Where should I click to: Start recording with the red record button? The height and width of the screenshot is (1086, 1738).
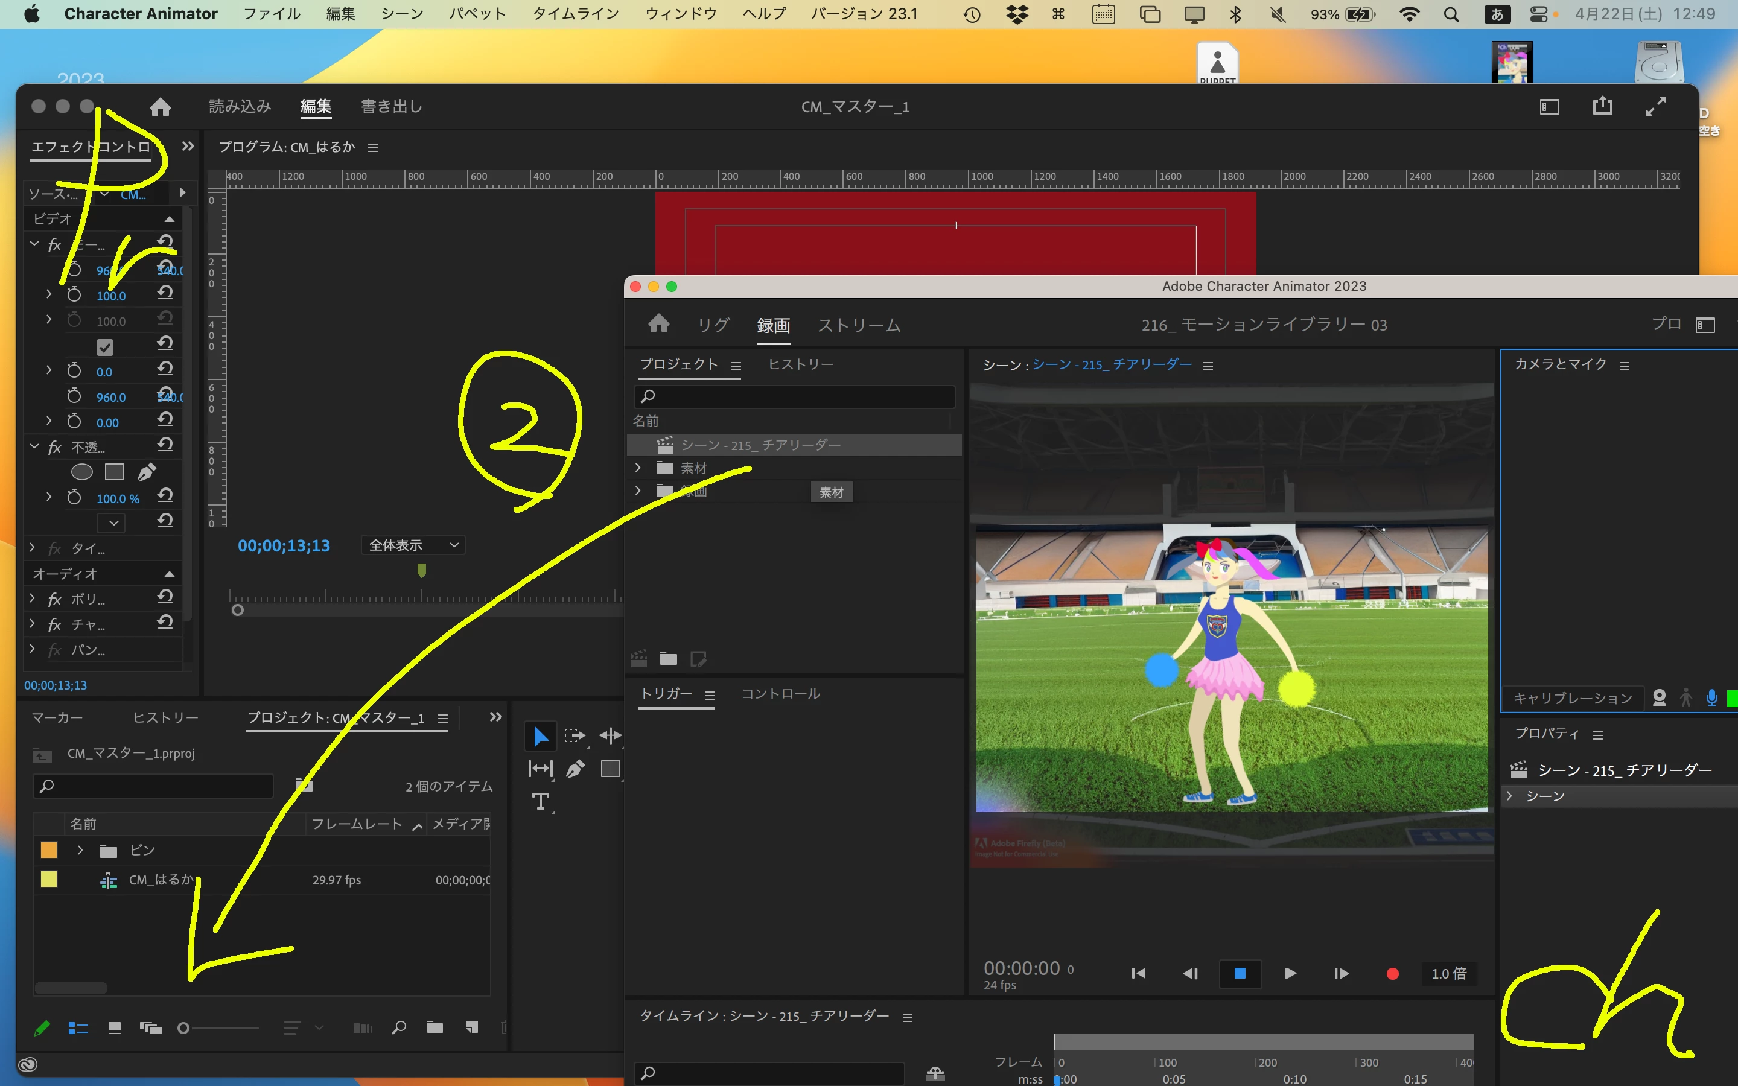(x=1393, y=973)
